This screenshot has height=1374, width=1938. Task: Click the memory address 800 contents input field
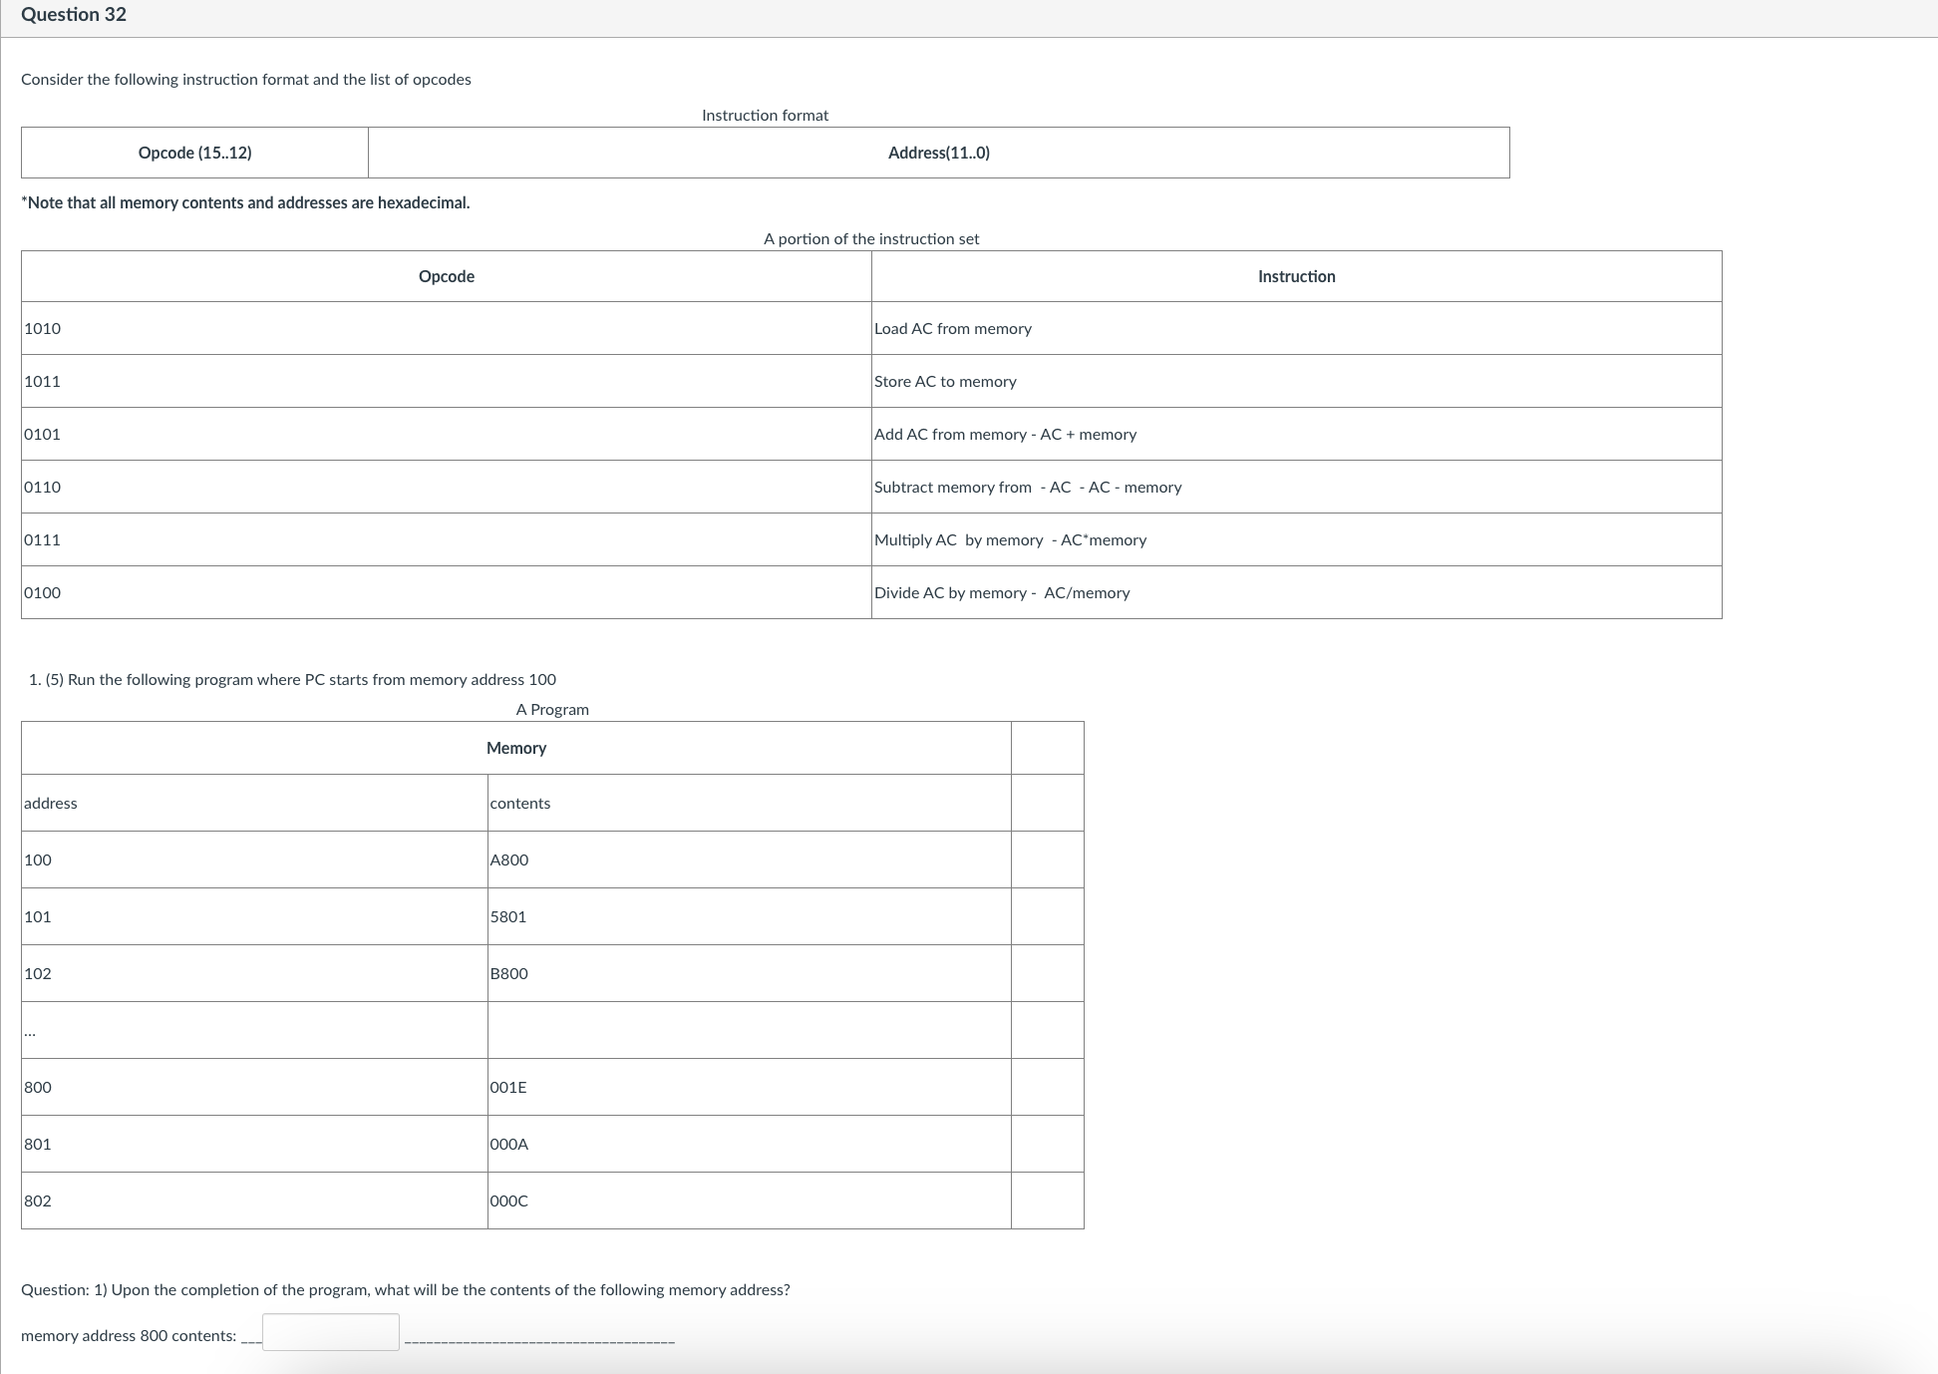point(330,1332)
